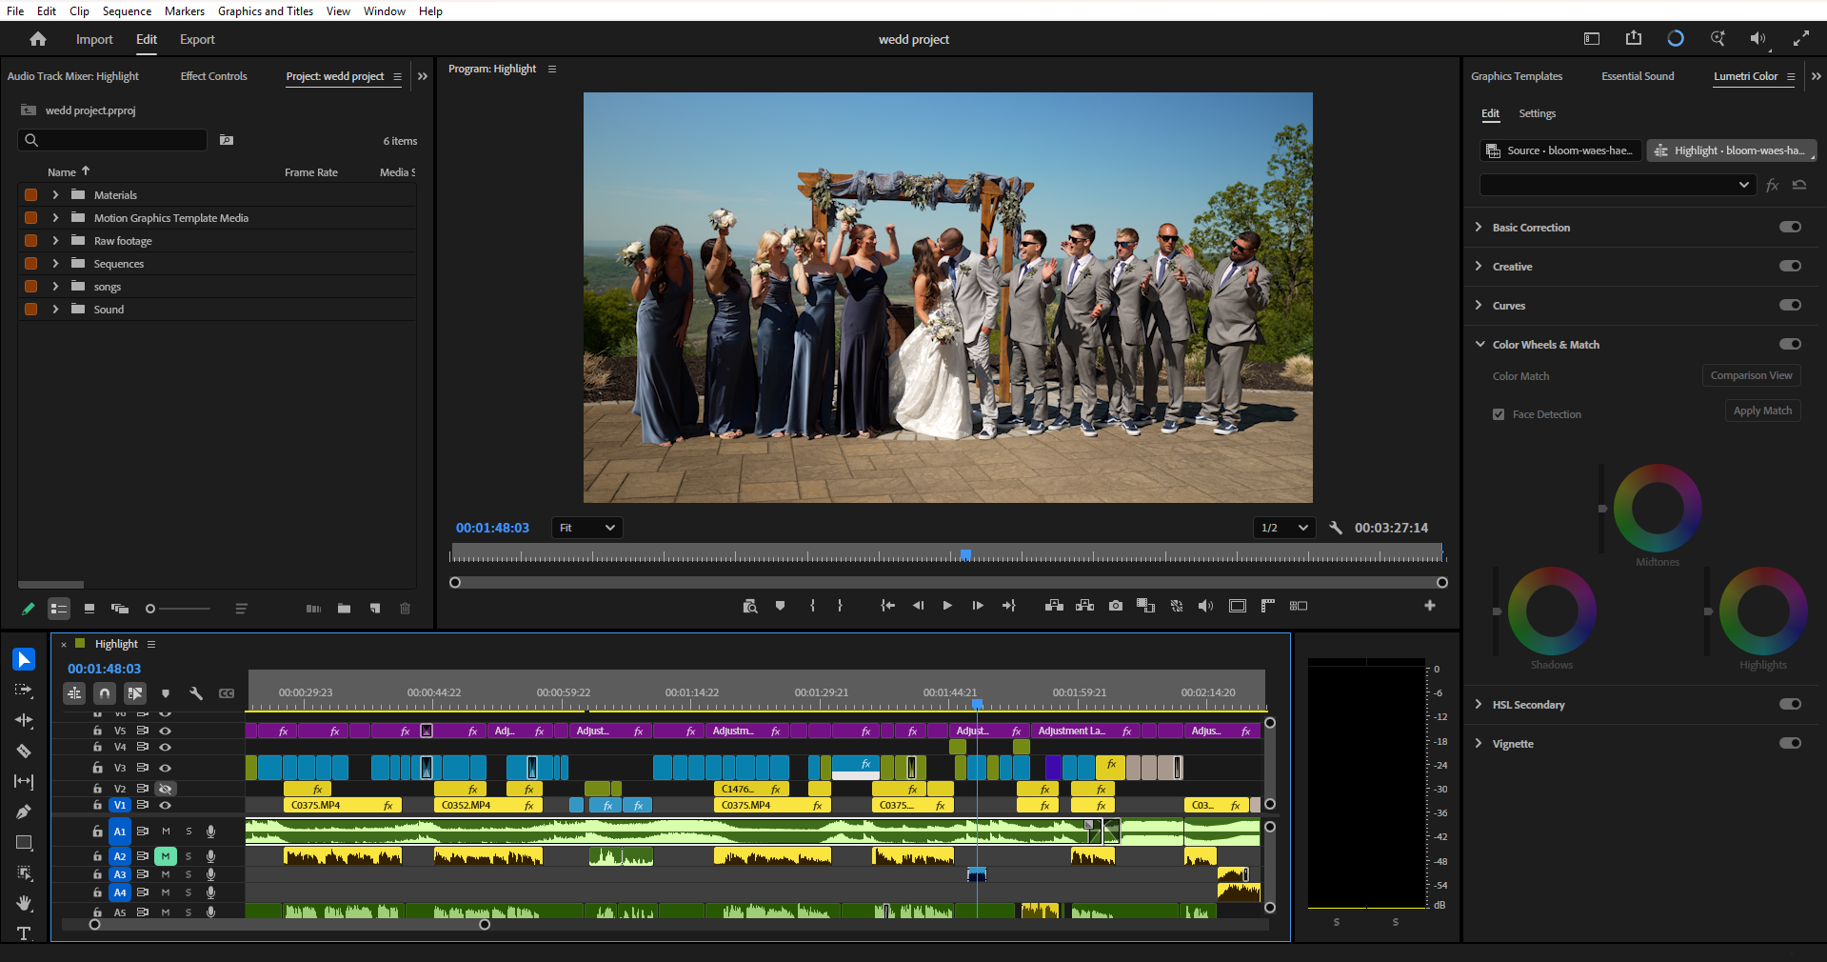Select the Type tool

pos(24,933)
